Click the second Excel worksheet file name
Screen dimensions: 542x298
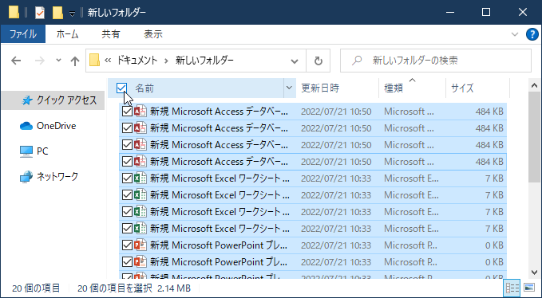click(220, 195)
